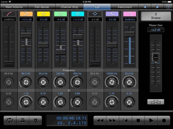Open the 3 Shaker channel selector
173x129 pixels.
click(x=156, y=16)
